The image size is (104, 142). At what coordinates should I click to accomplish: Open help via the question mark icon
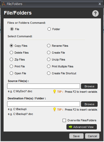tap(95, 13)
